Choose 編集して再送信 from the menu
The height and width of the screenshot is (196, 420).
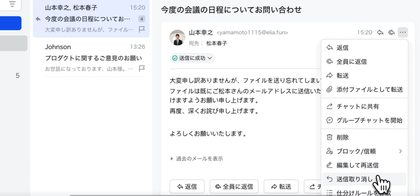[x=357, y=165]
